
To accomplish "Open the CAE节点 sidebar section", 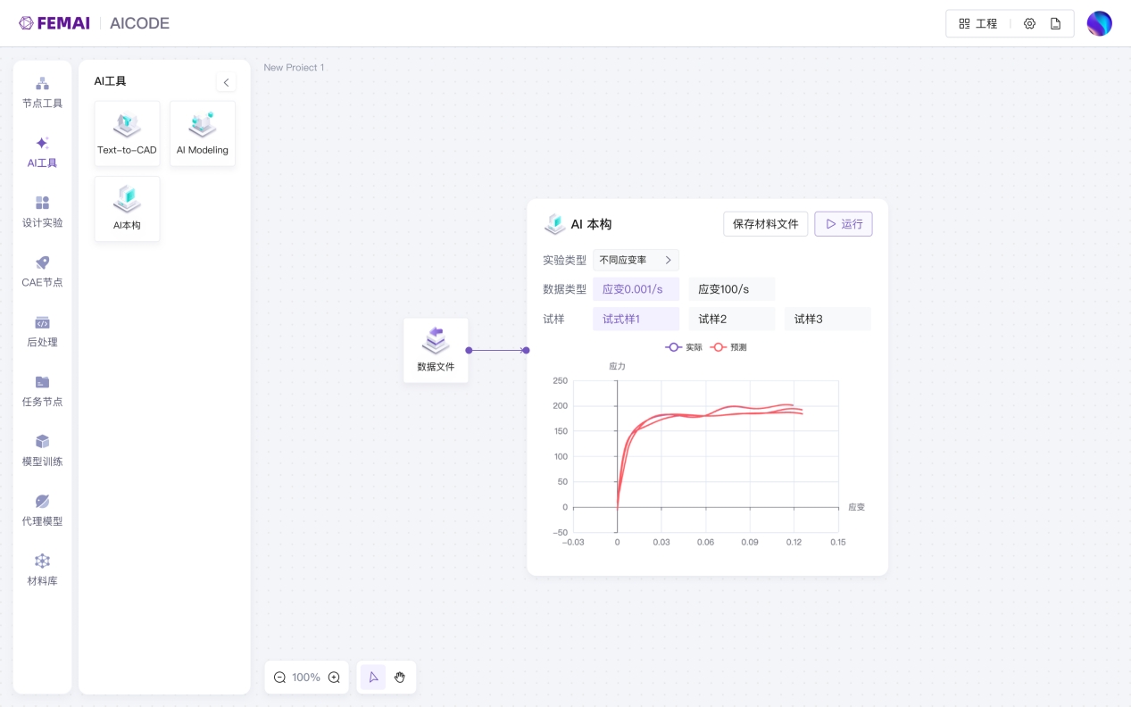I will click(42, 271).
